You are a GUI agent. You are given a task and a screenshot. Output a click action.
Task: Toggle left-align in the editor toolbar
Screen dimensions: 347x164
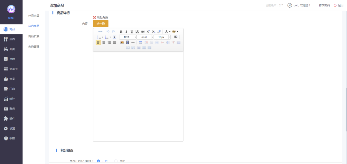98,43
